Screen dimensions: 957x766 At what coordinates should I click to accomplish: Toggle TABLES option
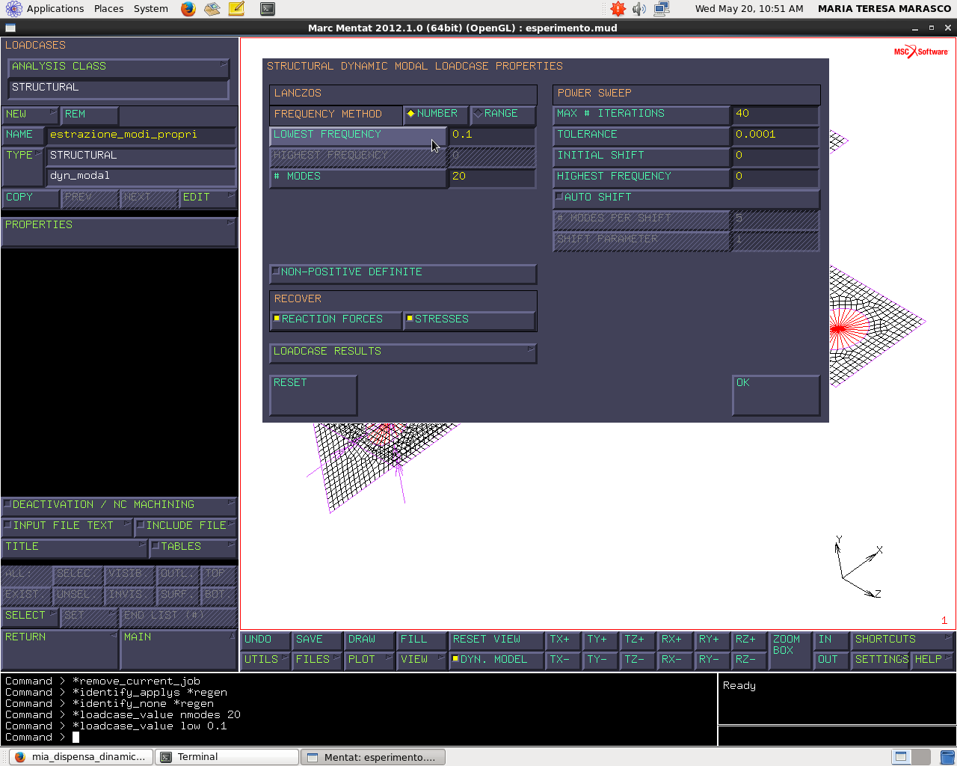193,548
